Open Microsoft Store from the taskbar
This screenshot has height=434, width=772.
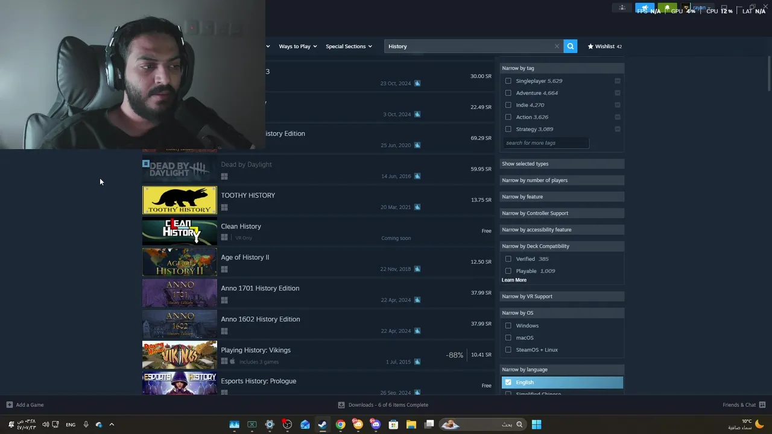pos(393,424)
